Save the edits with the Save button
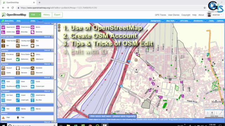 [7, 21]
